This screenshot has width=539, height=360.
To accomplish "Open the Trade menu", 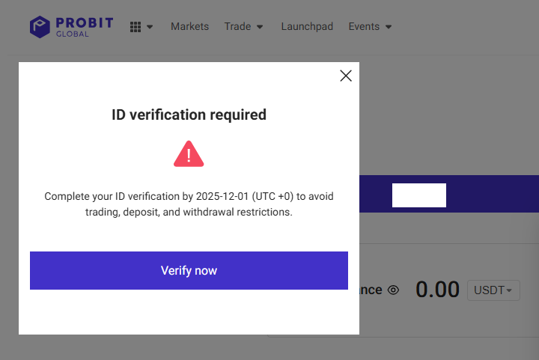I will (237, 26).
